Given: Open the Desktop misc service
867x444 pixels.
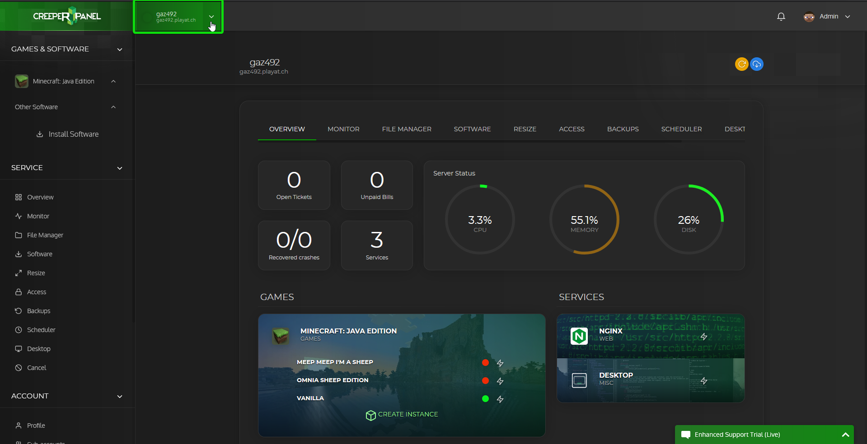Looking at the screenshot, I should [x=651, y=380].
